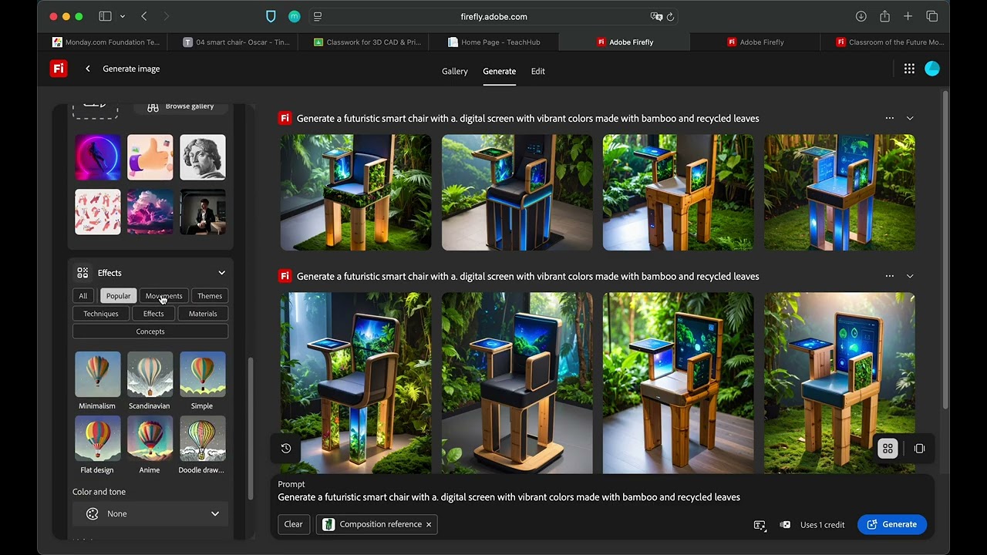Select the Themes effects filter
The height and width of the screenshot is (555, 987).
pyautogui.click(x=210, y=296)
